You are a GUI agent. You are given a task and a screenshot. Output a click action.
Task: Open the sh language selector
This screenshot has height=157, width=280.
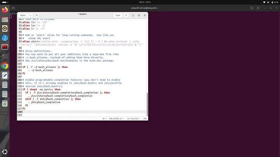coord(105,119)
